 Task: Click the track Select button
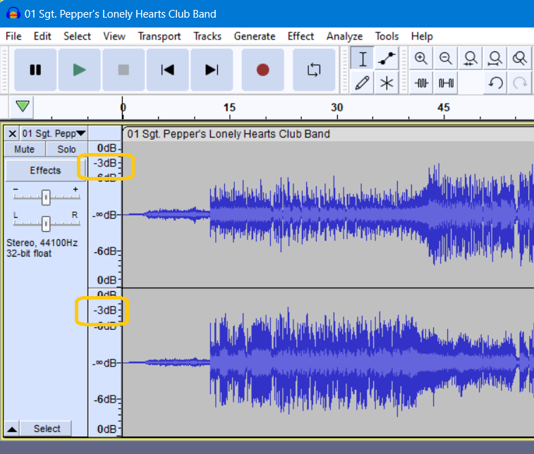[47, 429]
